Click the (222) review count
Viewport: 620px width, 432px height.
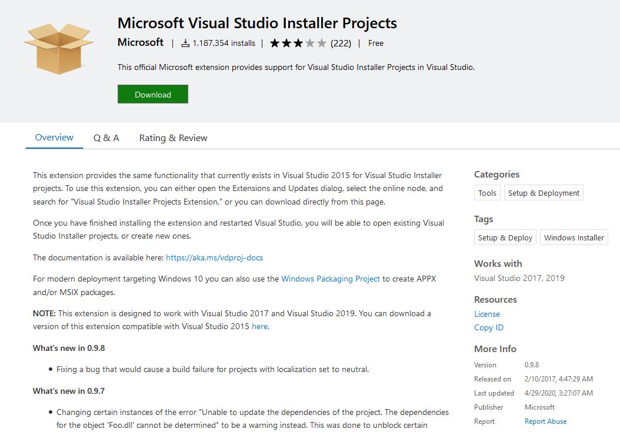pyautogui.click(x=341, y=43)
